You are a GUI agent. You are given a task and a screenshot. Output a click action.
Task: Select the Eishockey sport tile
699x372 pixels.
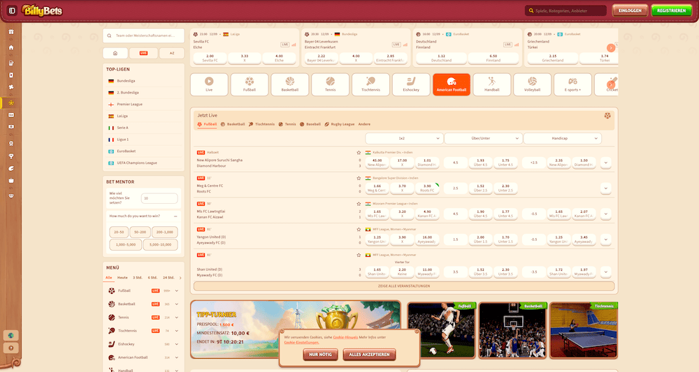tap(411, 84)
